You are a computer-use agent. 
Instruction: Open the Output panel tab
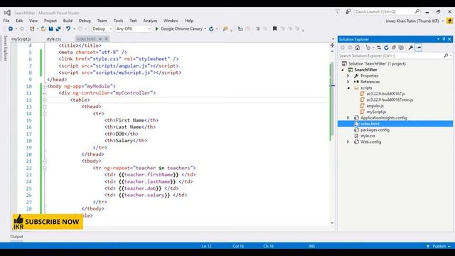[x=16, y=237]
